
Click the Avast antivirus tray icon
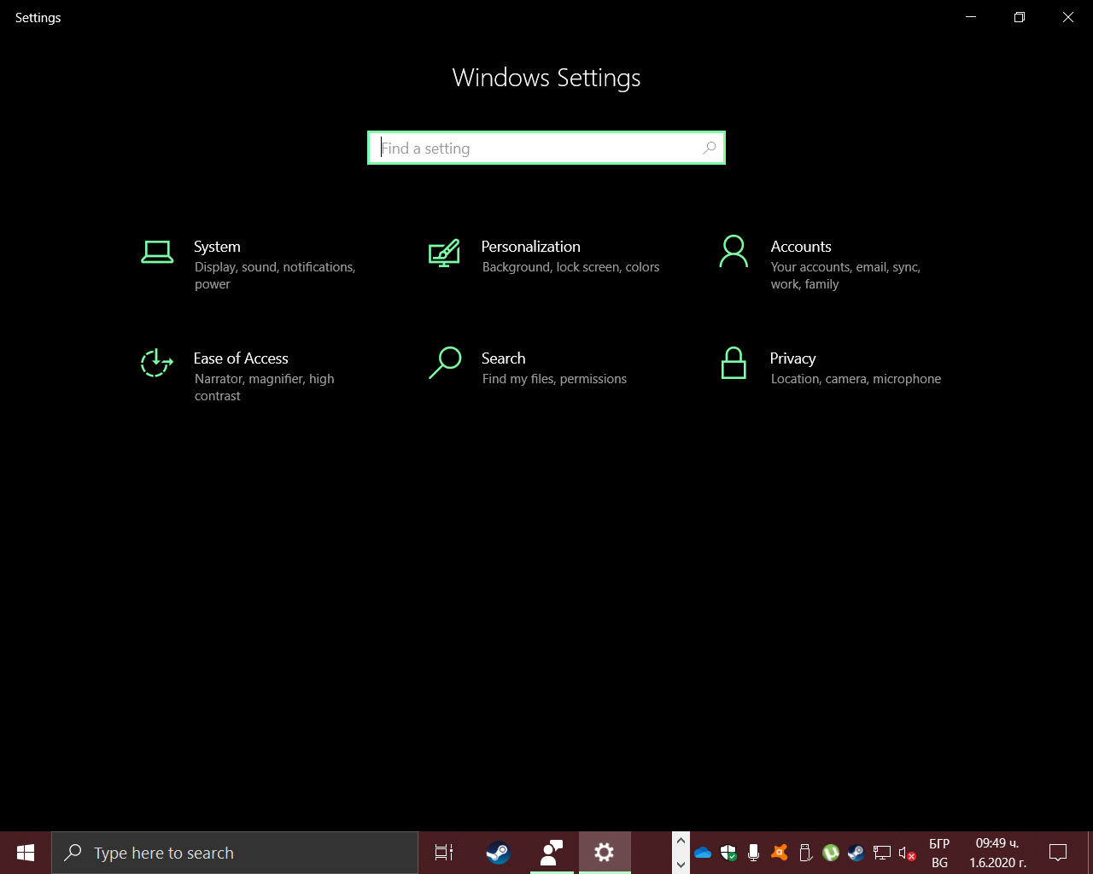[x=779, y=853]
